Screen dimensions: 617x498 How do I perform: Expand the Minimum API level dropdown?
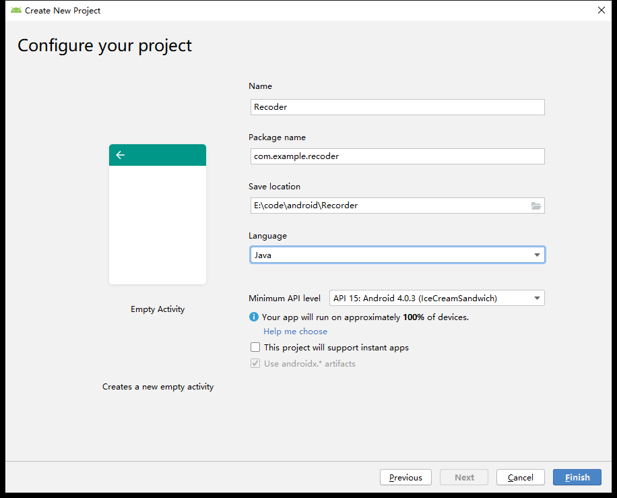pyautogui.click(x=436, y=298)
